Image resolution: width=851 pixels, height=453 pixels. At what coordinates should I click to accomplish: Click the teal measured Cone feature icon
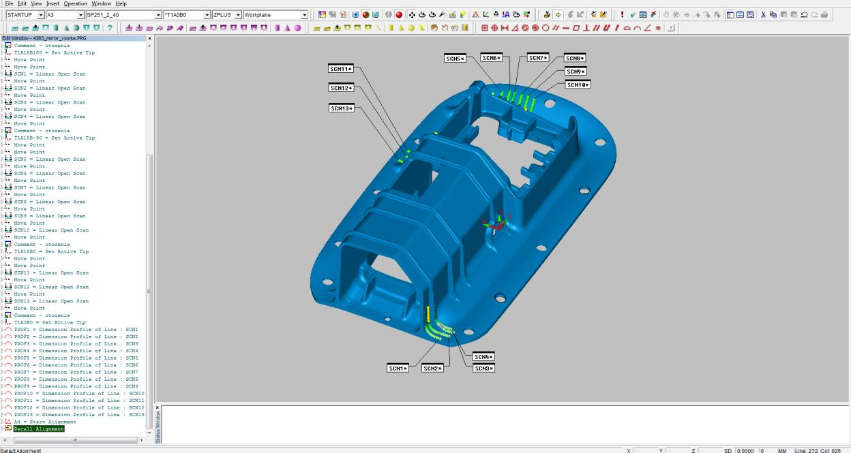tap(65, 28)
